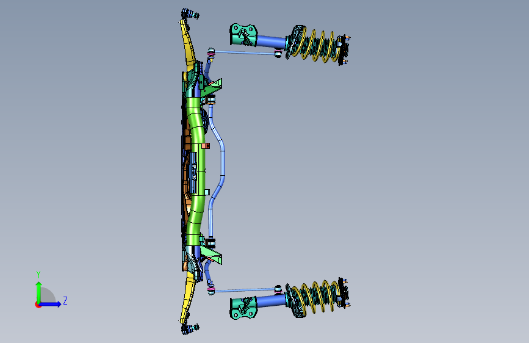Select the upper teal strut knuckle bracket
529x343 pixels.
pyautogui.click(x=243, y=34)
